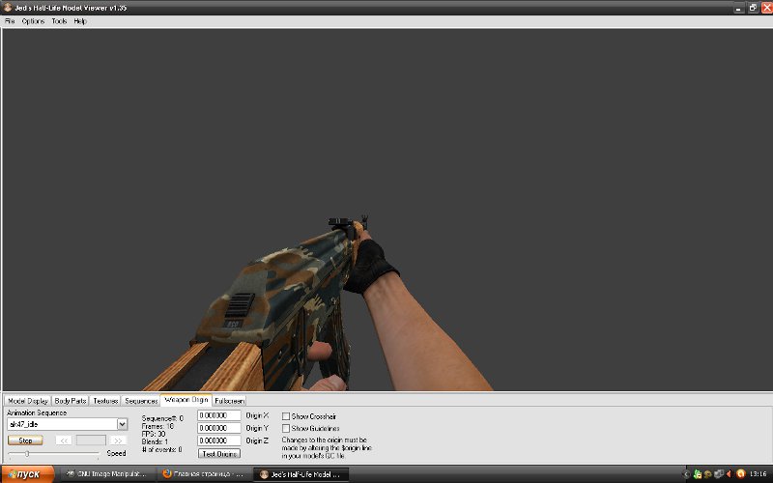
Task: Click the Origin X value field
Action: tap(219, 415)
